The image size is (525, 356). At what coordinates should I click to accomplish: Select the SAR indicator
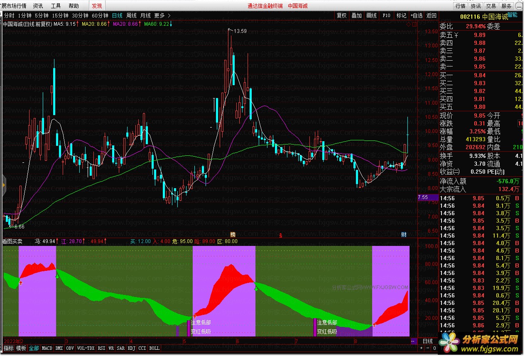click(x=121, y=348)
